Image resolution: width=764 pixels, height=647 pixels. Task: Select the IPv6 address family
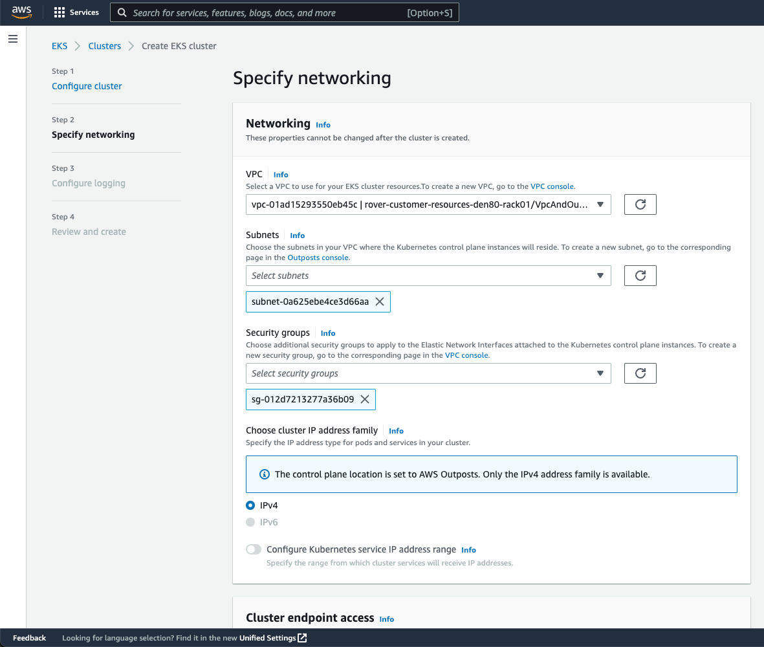(x=250, y=522)
